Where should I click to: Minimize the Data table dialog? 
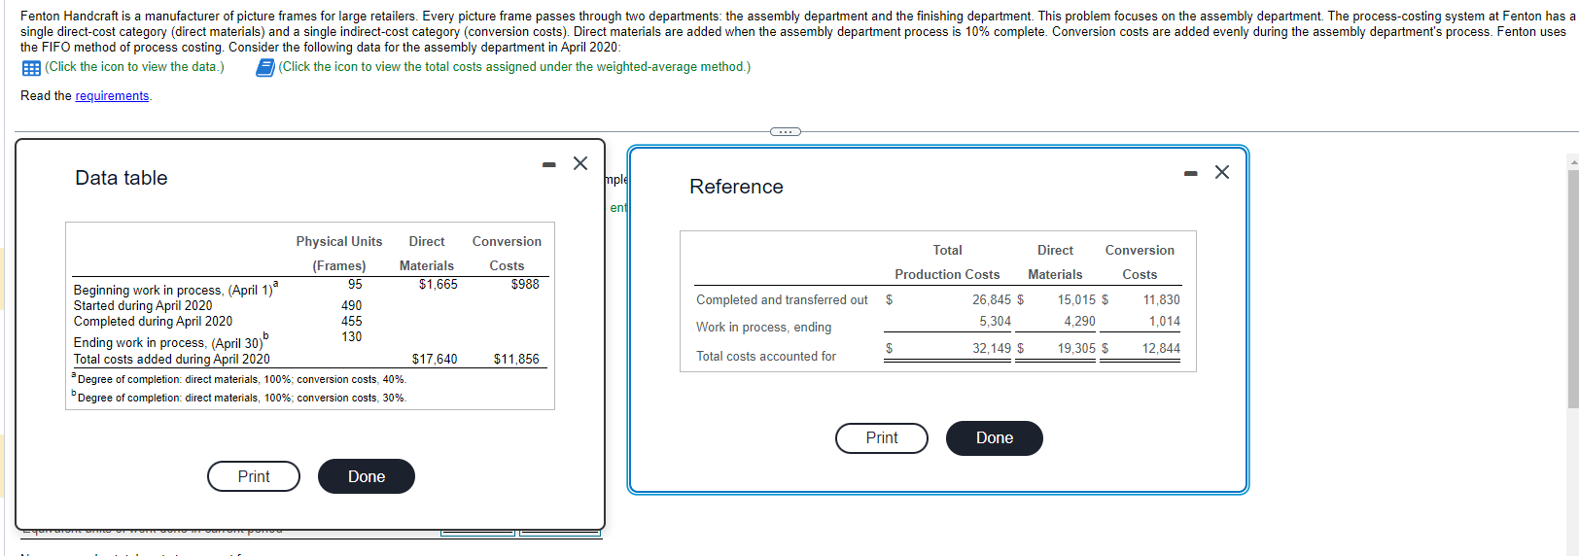pyautogui.click(x=549, y=164)
